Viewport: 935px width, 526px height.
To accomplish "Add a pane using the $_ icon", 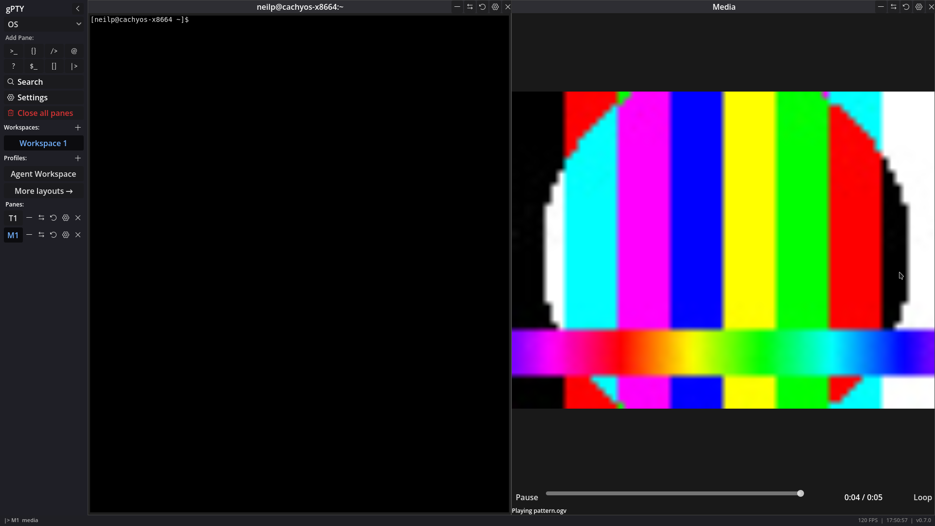I will [x=34, y=66].
